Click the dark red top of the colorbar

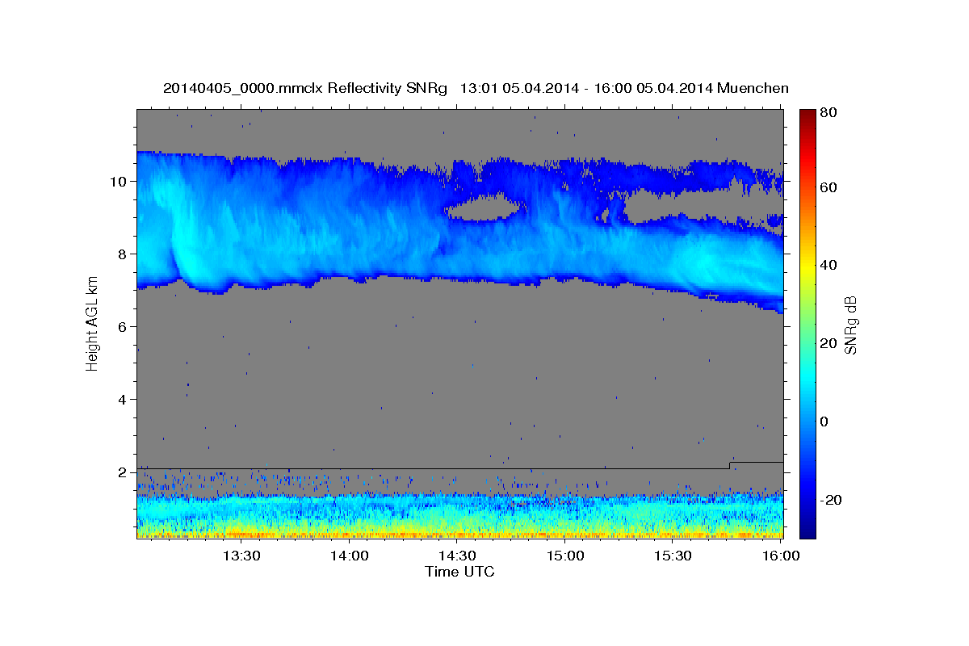(x=807, y=115)
